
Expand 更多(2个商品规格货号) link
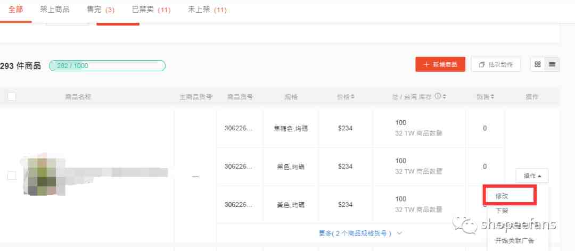360,233
